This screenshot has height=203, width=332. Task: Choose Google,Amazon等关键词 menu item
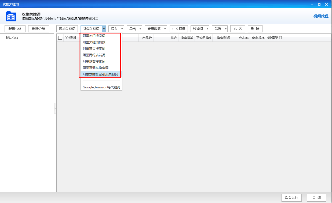pyautogui.click(x=101, y=87)
